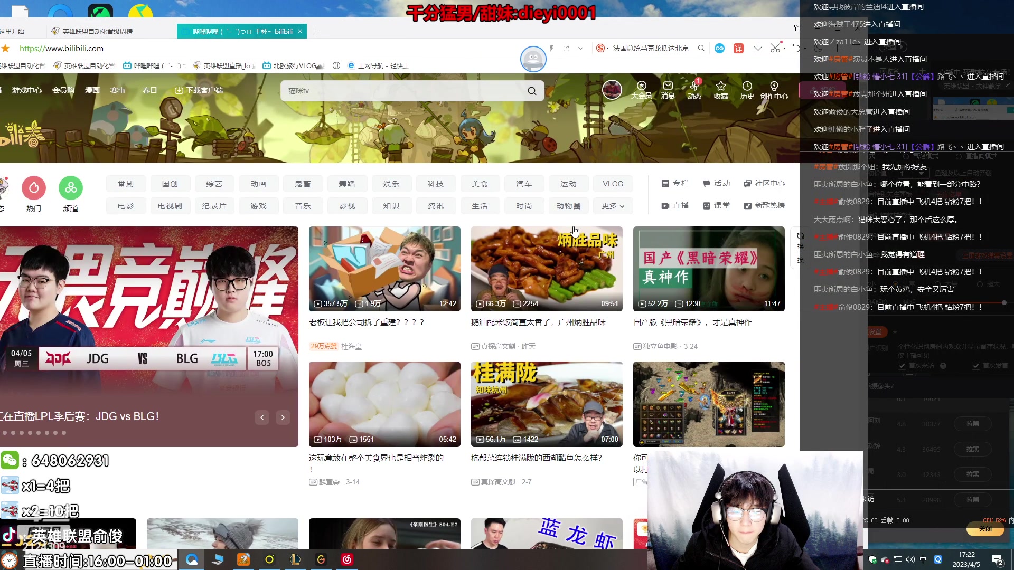Open a new browser tab
This screenshot has width=1014, height=570.
point(316,31)
